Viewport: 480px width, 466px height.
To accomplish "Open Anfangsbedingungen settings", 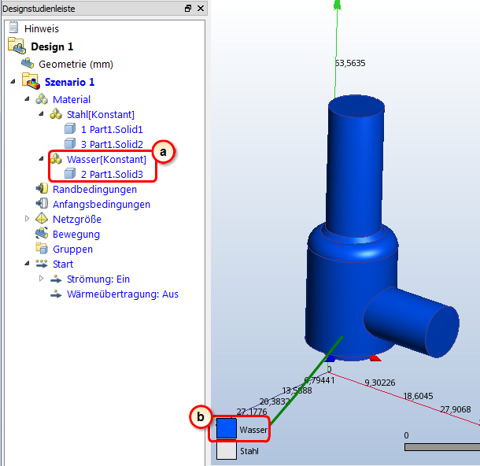I will click(x=102, y=204).
